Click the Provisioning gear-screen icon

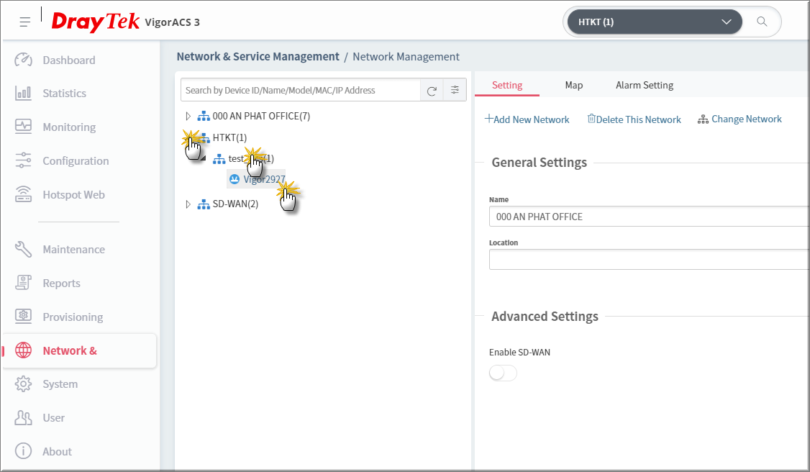23,316
